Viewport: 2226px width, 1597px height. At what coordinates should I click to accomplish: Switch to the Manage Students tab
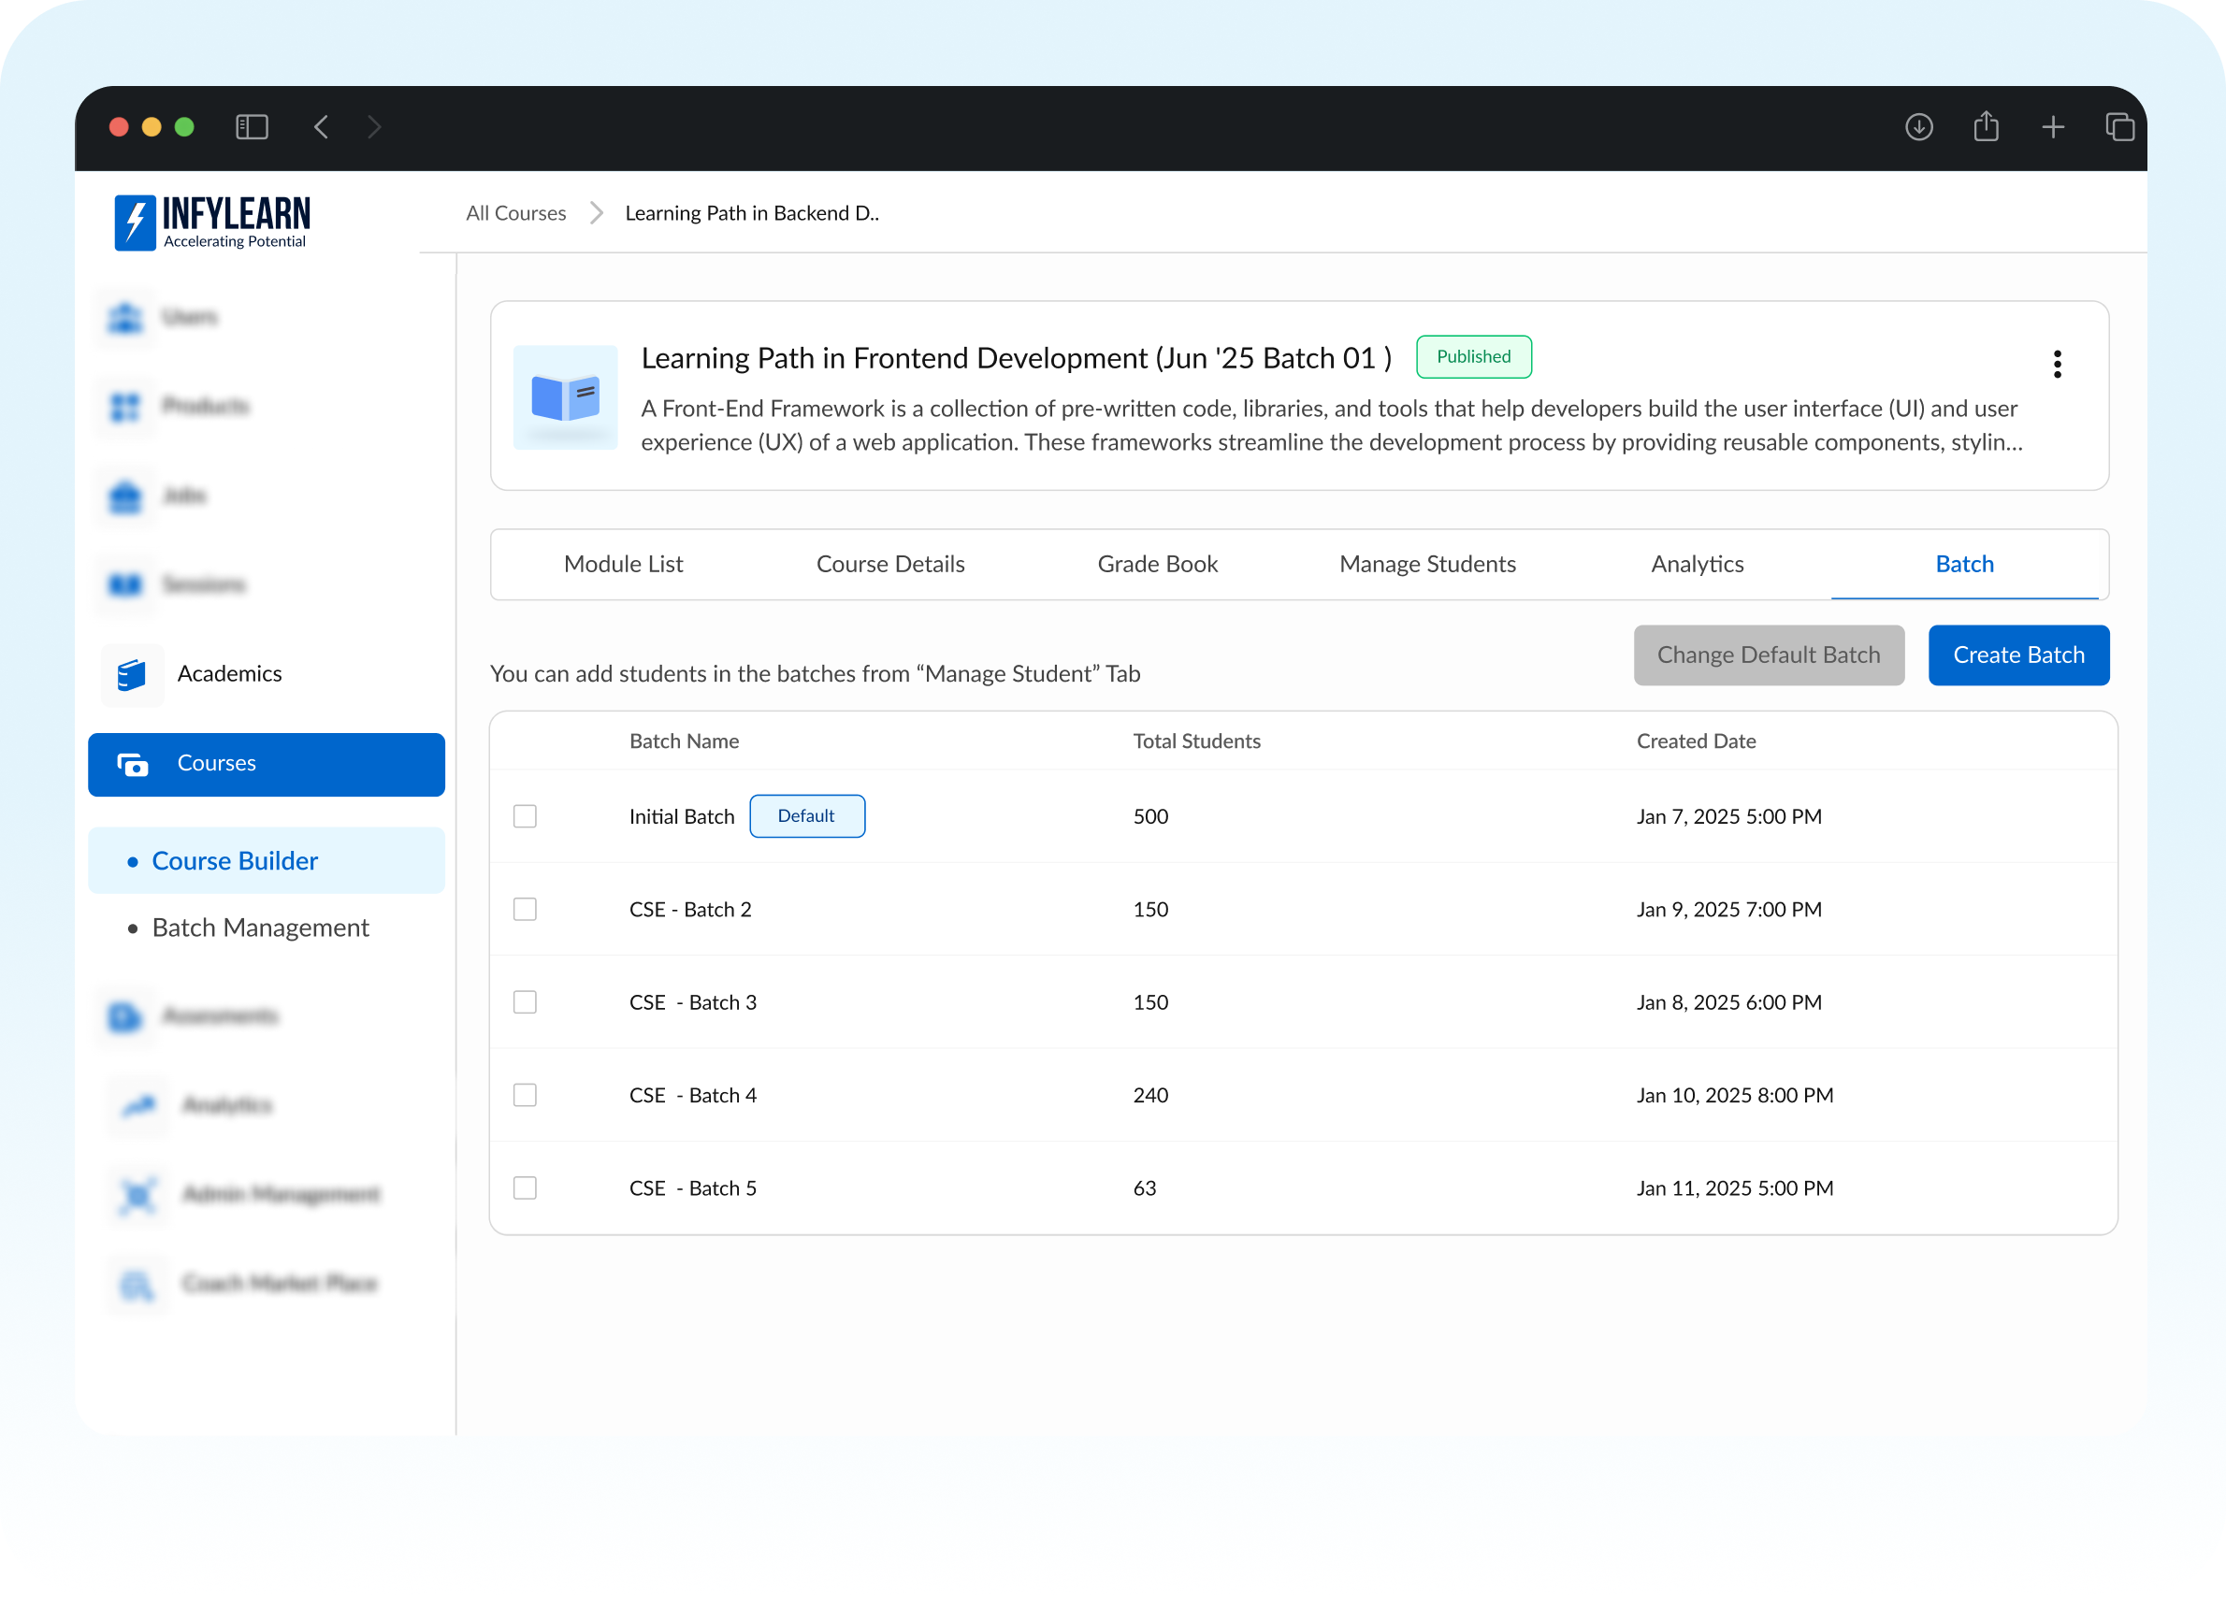click(1427, 564)
